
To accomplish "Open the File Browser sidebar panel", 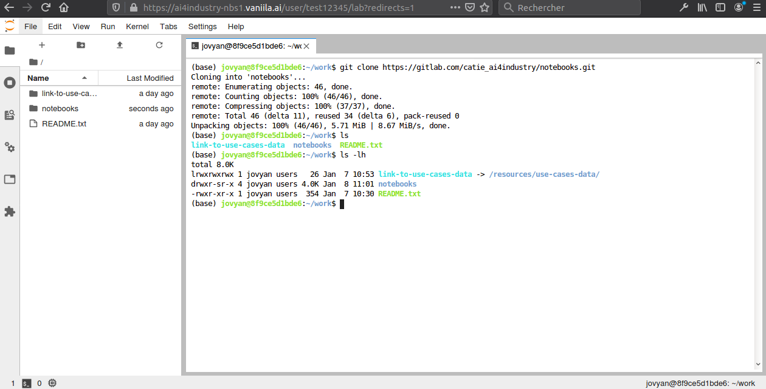I will click(x=10, y=50).
